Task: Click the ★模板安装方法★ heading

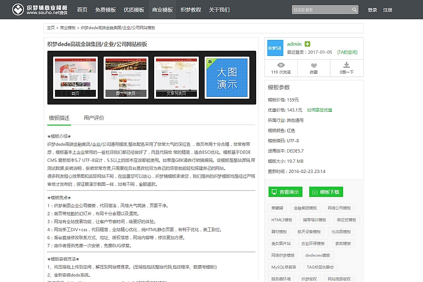Action: point(63,259)
